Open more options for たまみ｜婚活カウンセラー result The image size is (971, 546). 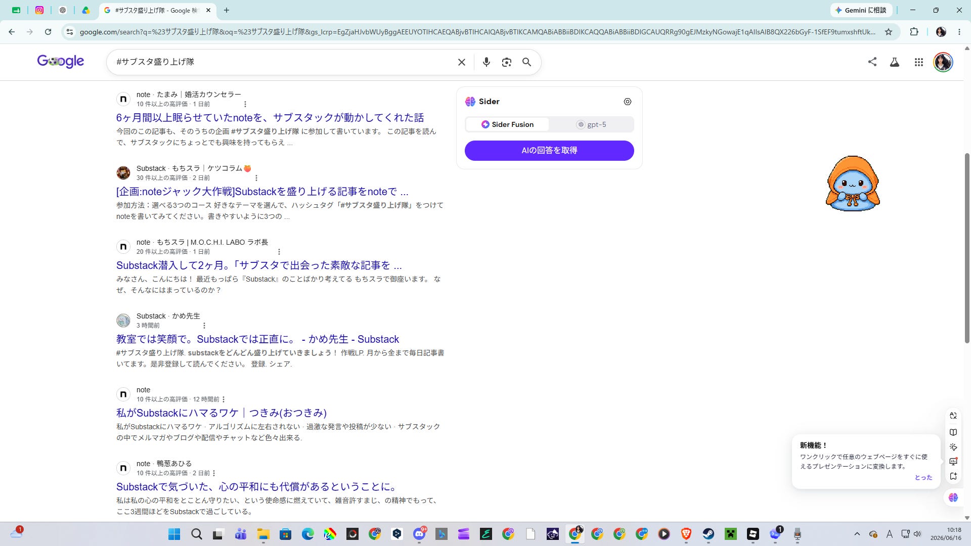click(x=245, y=104)
